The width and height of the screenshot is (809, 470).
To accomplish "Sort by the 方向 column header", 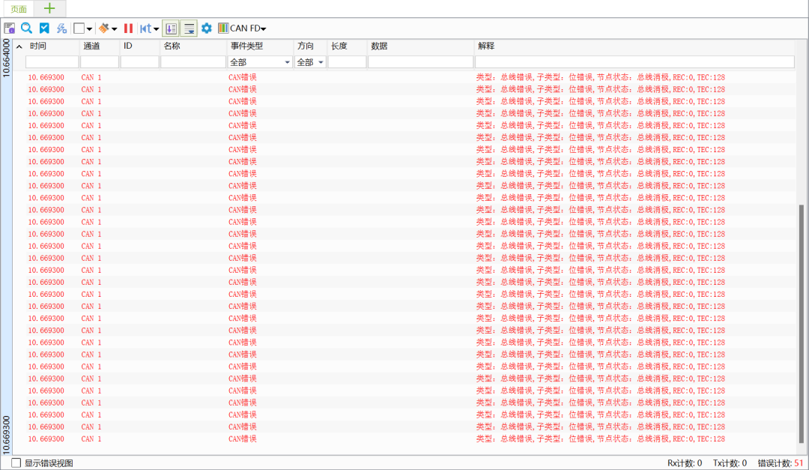I will coord(306,46).
